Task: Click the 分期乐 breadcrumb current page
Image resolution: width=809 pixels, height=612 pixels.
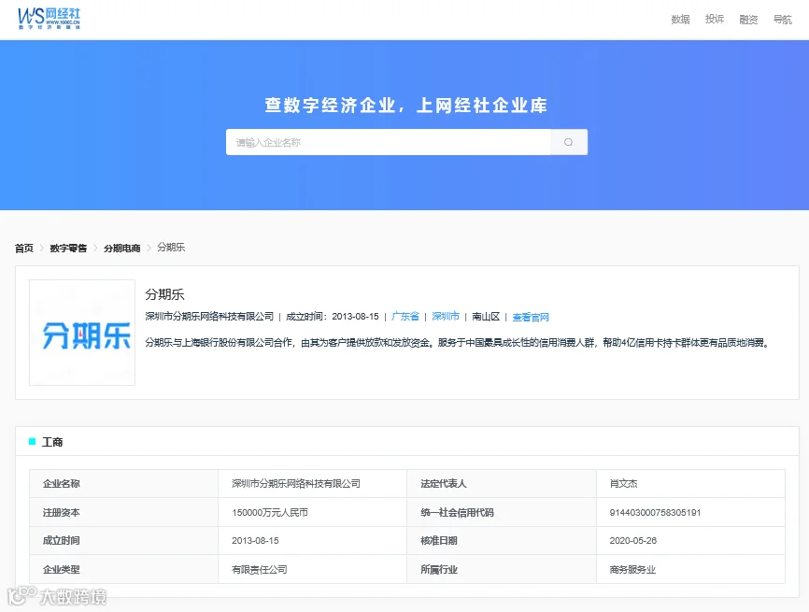Action: (x=171, y=248)
